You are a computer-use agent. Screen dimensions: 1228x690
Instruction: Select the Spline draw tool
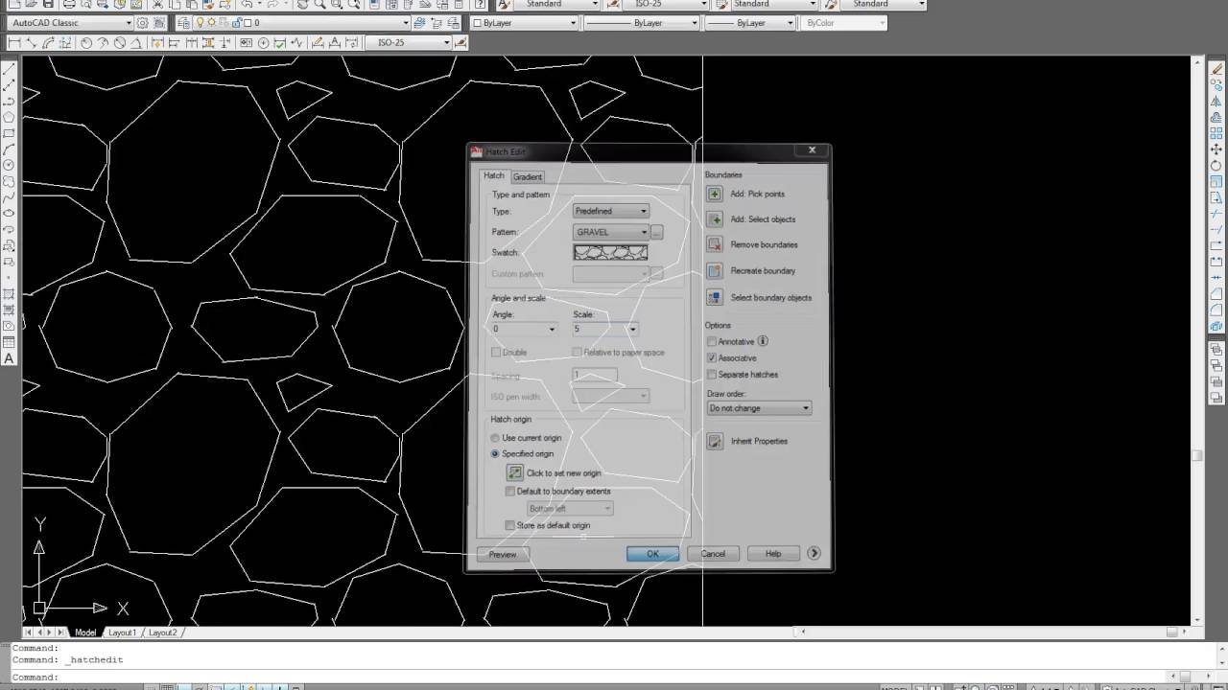tap(9, 197)
